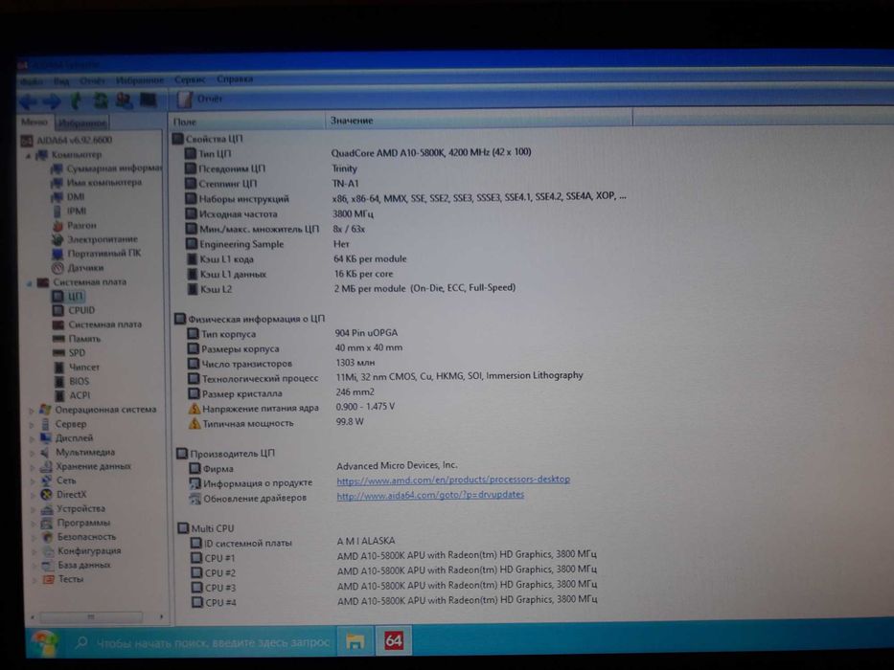
Task: Select the Память memory icon
Action: (58, 339)
